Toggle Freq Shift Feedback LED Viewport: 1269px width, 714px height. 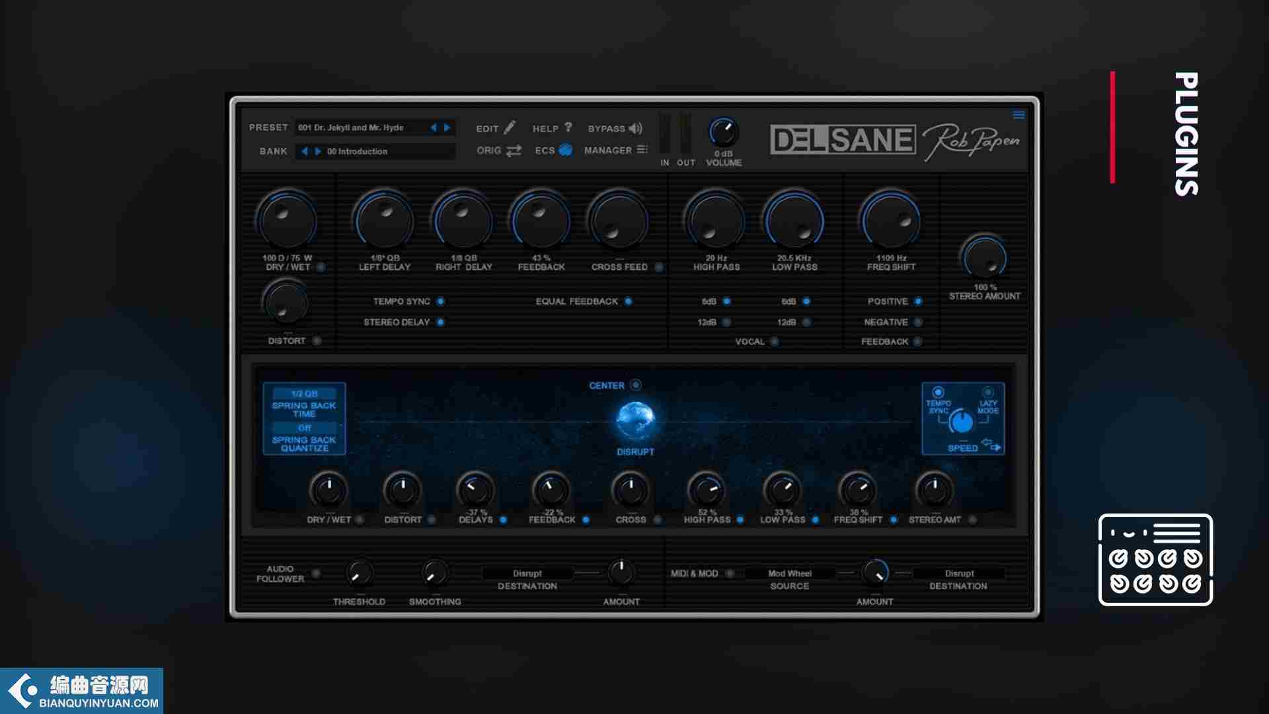918,342
